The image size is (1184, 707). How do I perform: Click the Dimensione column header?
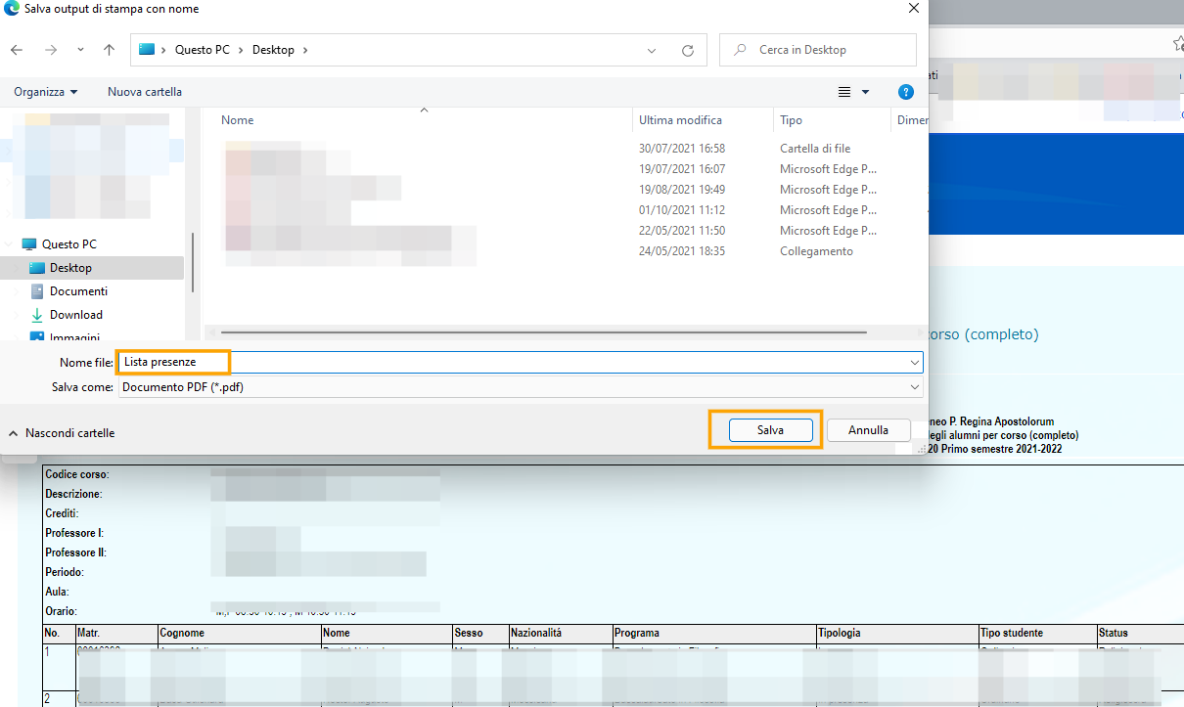911,120
